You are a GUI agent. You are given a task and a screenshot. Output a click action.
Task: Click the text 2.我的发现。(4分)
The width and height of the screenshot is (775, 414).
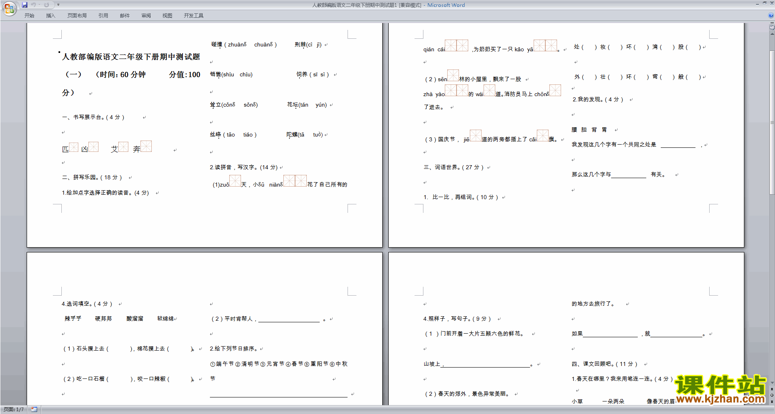598,99
